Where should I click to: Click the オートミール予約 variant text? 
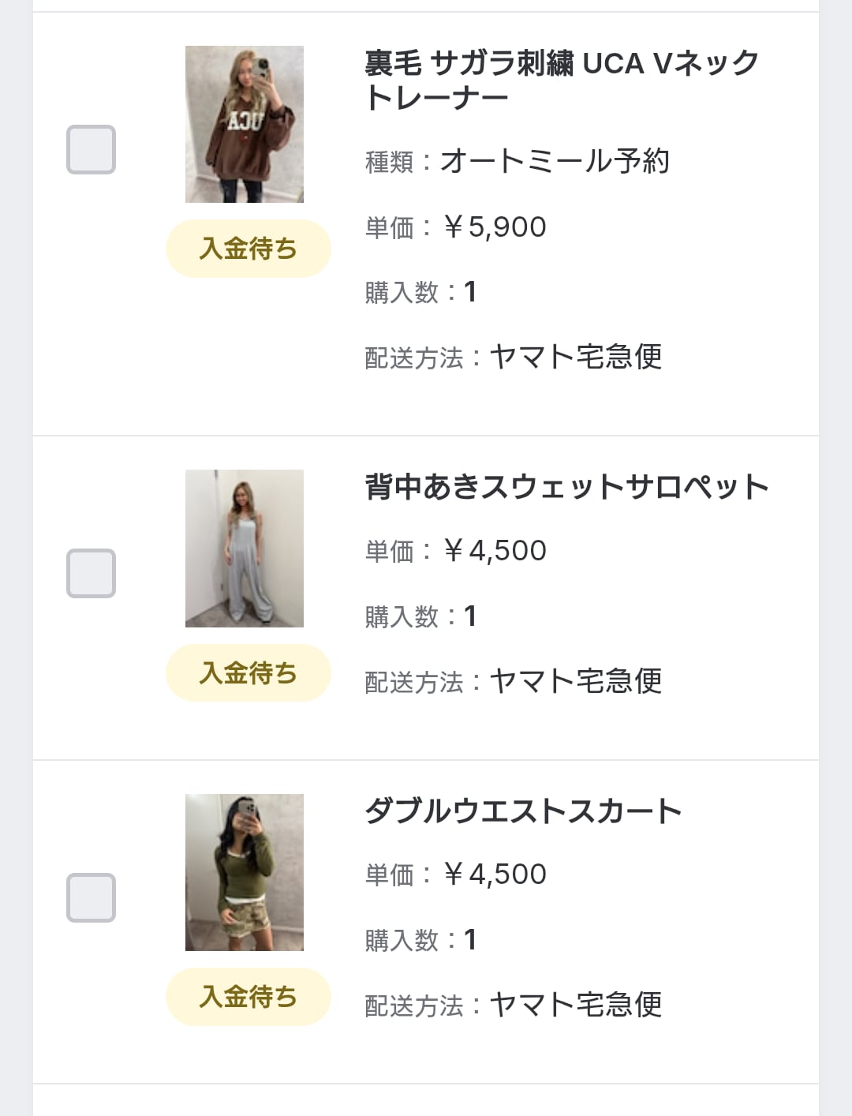click(555, 162)
